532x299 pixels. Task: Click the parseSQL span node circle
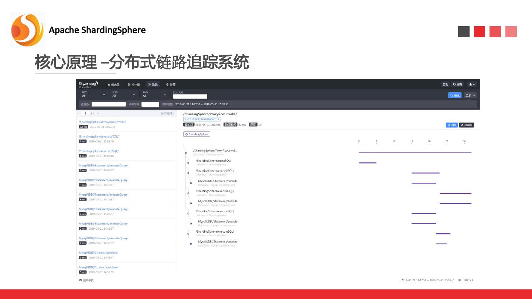coord(188,163)
